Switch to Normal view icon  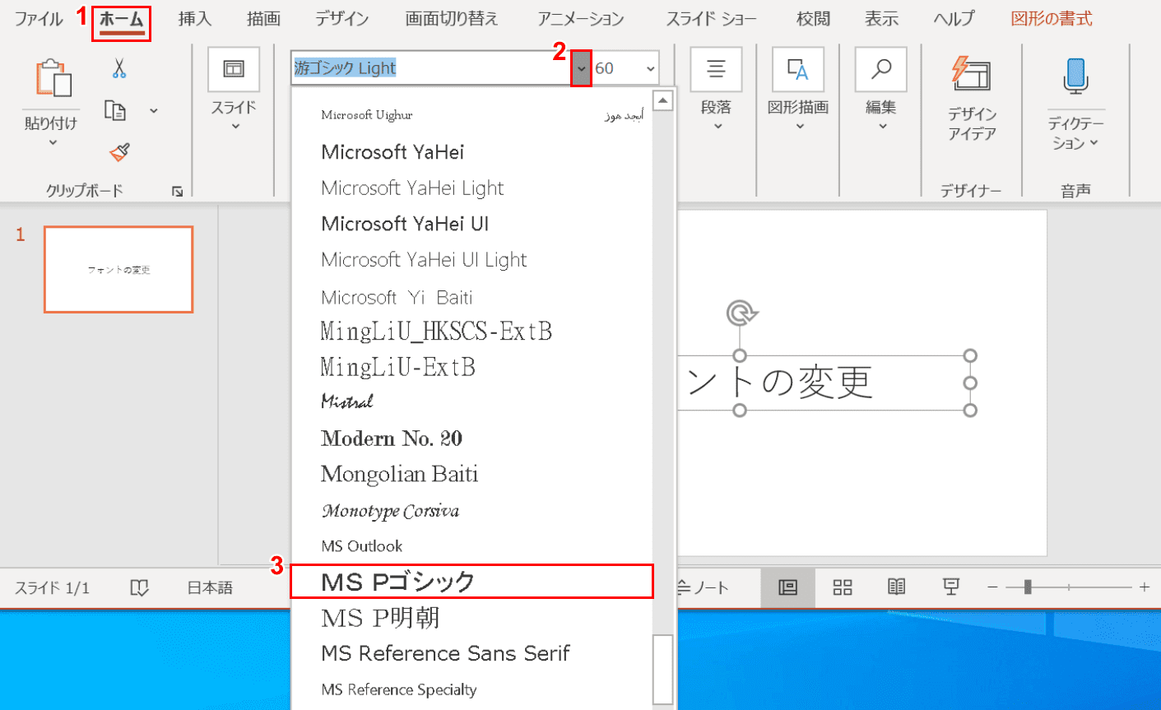[787, 587]
